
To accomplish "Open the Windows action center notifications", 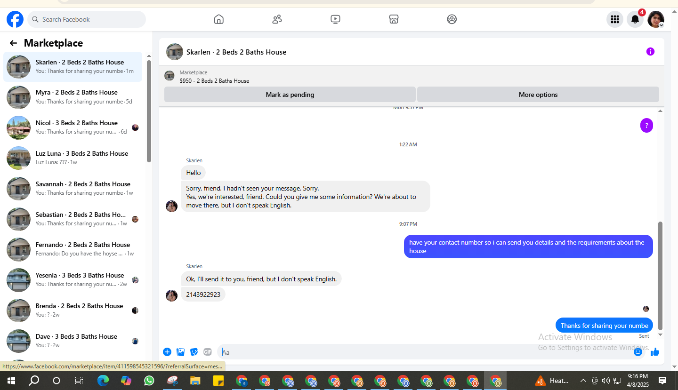I will (662, 381).
